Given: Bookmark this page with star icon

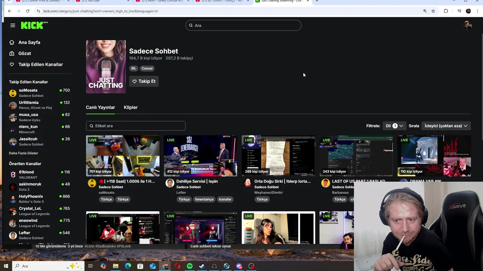Looking at the screenshot, I should click(x=433, y=11).
